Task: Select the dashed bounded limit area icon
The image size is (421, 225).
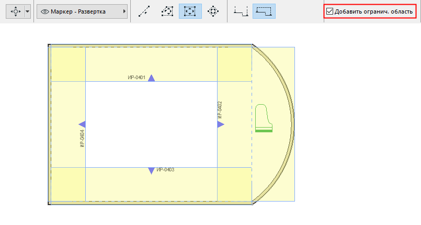Action: pyautogui.click(x=264, y=11)
